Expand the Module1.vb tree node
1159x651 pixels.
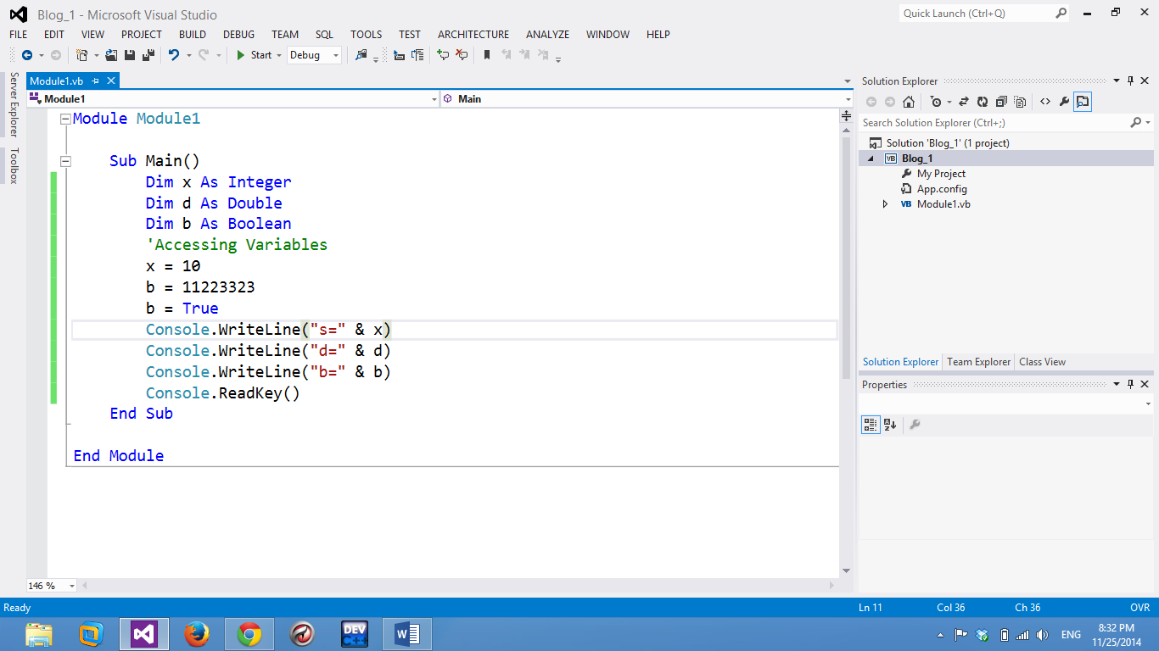(885, 203)
